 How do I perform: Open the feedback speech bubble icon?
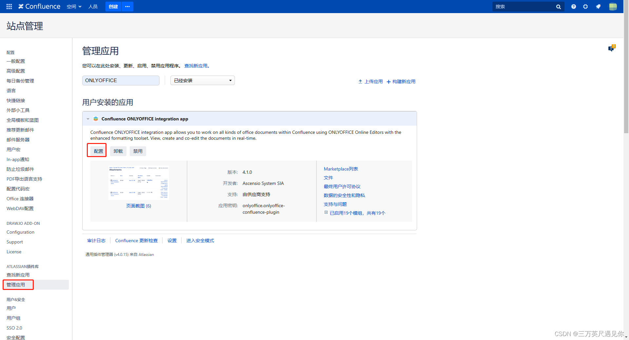click(612, 48)
